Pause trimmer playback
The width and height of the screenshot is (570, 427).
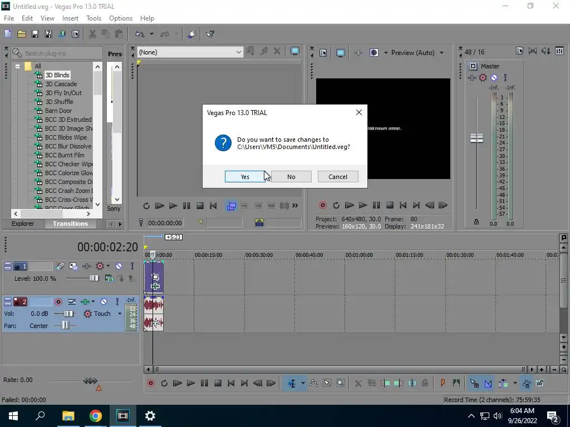[186, 206]
